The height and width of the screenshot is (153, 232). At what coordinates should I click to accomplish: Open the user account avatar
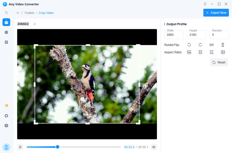click(x=6, y=147)
